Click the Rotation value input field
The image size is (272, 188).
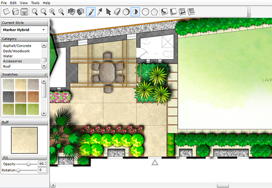(42, 170)
